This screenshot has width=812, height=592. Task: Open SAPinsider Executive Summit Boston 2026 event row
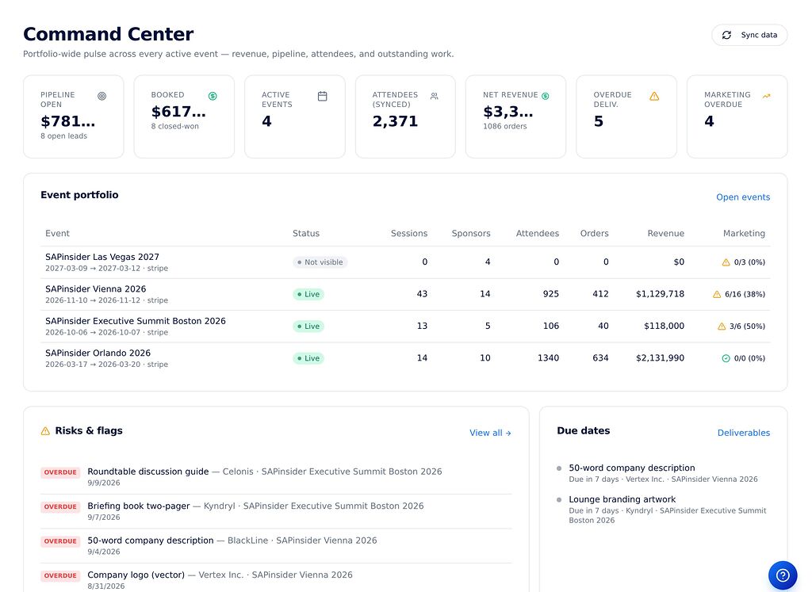point(405,327)
